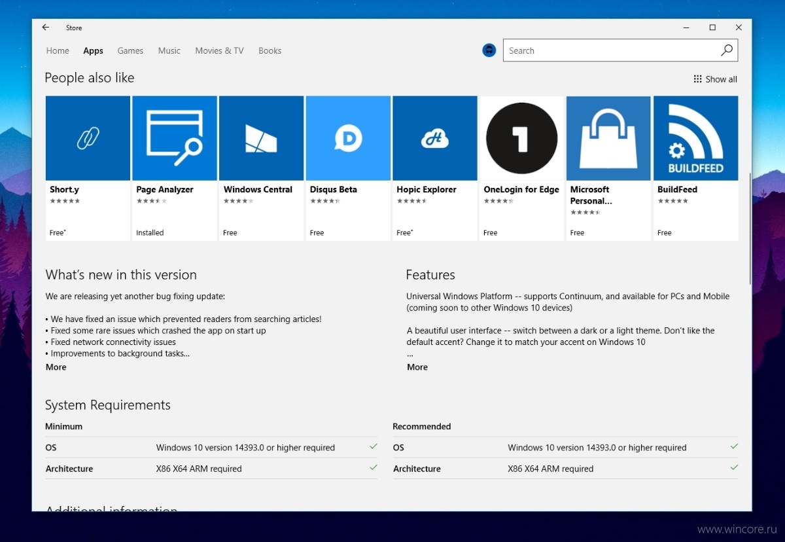The width and height of the screenshot is (785, 542).
Task: Open the Page Analyzer app icon
Action: pyautogui.click(x=175, y=138)
